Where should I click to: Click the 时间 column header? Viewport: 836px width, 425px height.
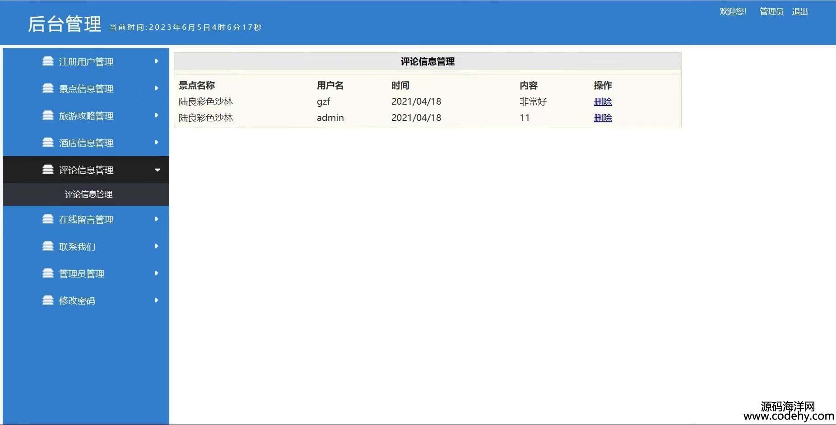400,85
